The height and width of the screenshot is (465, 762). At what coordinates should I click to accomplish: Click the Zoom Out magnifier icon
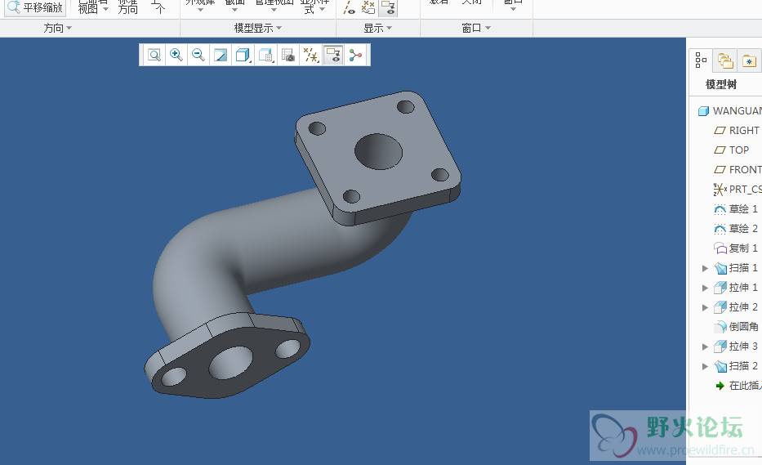(198, 55)
